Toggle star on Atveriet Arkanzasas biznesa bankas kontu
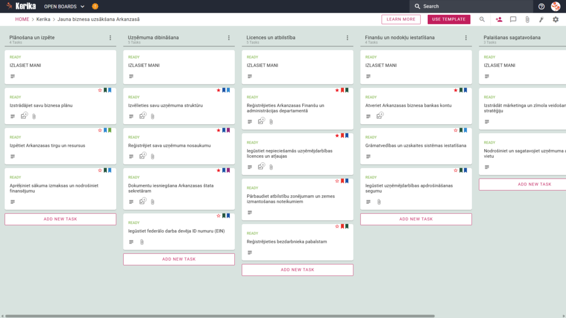Image resolution: width=566 pixels, height=318 pixels. 455,90
